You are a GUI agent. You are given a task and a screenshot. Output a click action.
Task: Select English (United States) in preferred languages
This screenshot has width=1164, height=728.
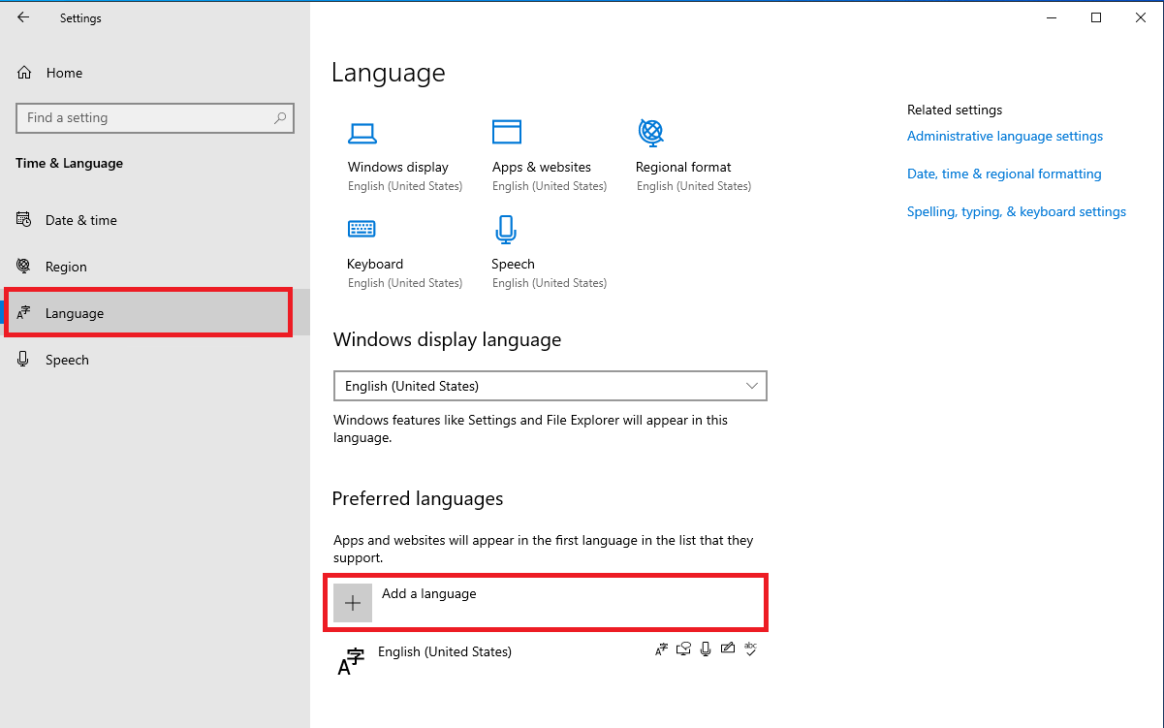(549, 659)
